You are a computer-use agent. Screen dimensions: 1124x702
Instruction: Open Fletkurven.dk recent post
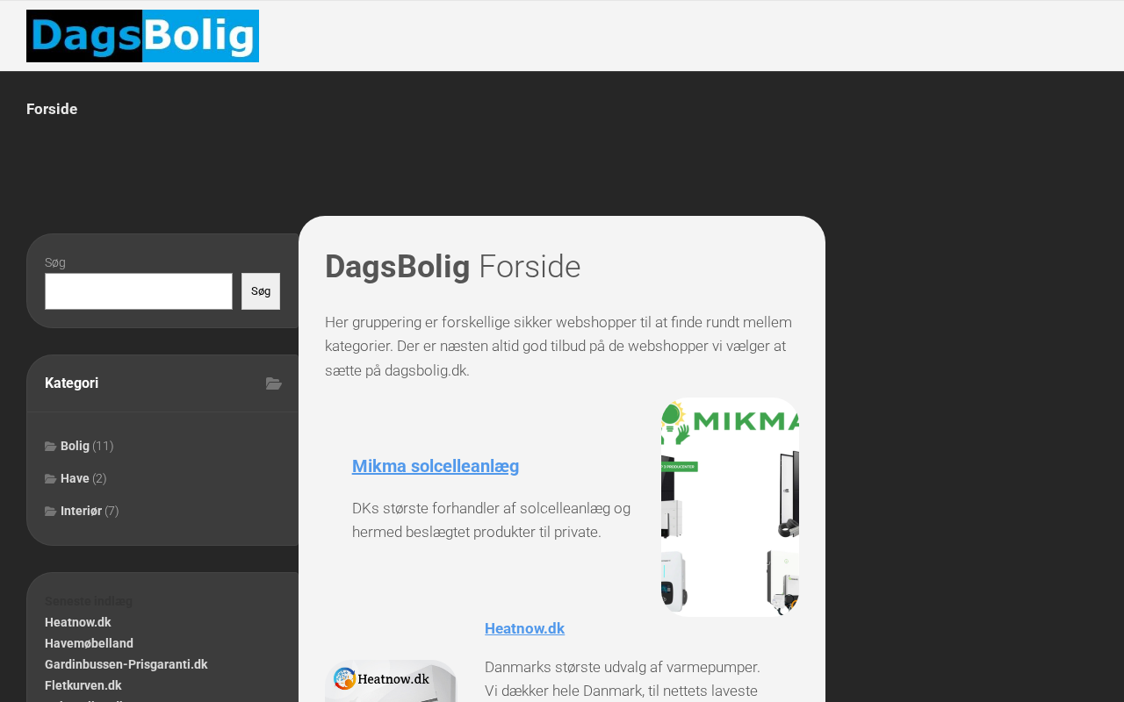coord(83,685)
